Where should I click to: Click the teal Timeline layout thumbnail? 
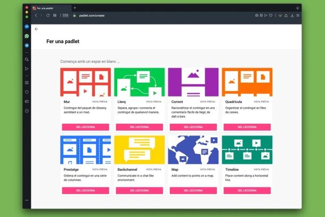(247, 150)
